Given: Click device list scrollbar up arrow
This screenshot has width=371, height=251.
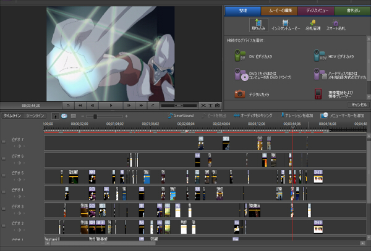Looking at the screenshot, I should [369, 38].
